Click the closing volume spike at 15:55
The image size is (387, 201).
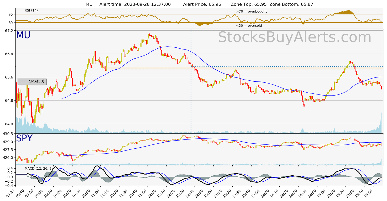[x=381, y=123]
